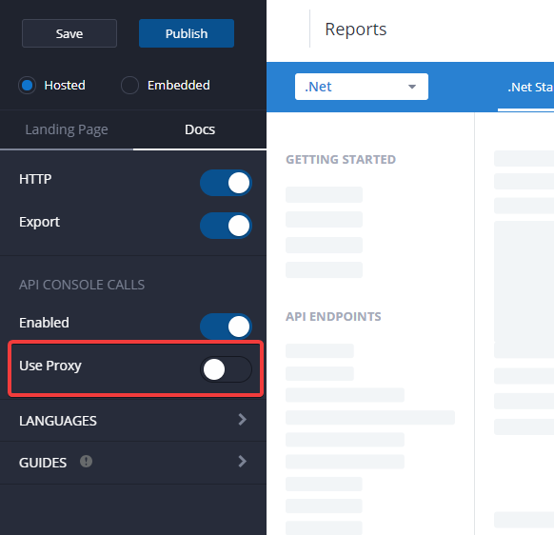Viewport: 554px width, 535px height.
Task: Toggle the Export switch off
Action: tap(226, 226)
